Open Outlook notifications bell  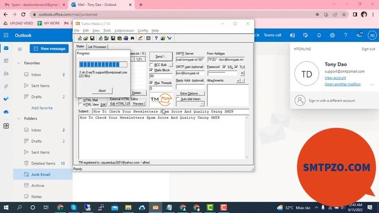(319, 35)
